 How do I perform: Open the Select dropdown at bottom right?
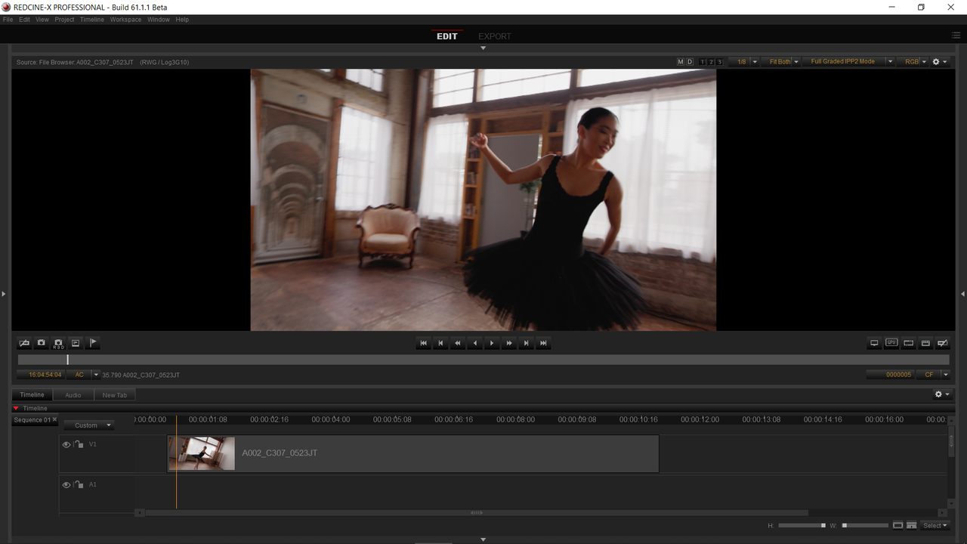tap(935, 525)
